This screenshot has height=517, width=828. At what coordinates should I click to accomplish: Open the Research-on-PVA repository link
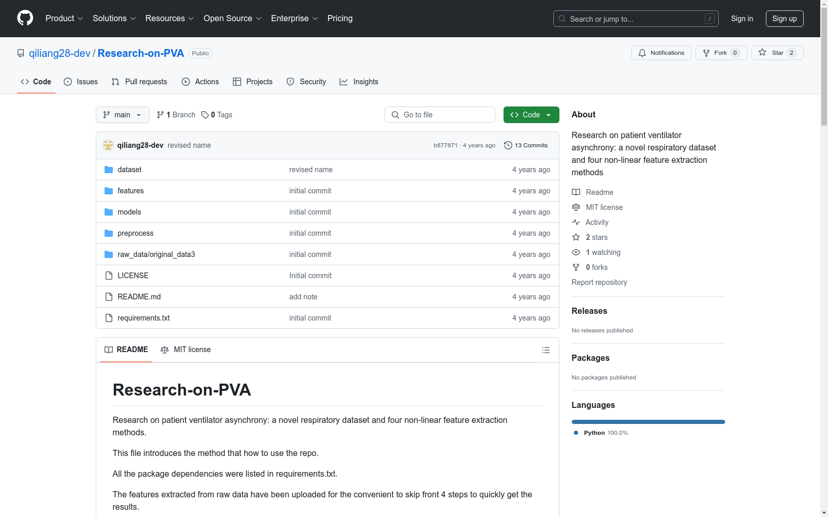tap(141, 53)
